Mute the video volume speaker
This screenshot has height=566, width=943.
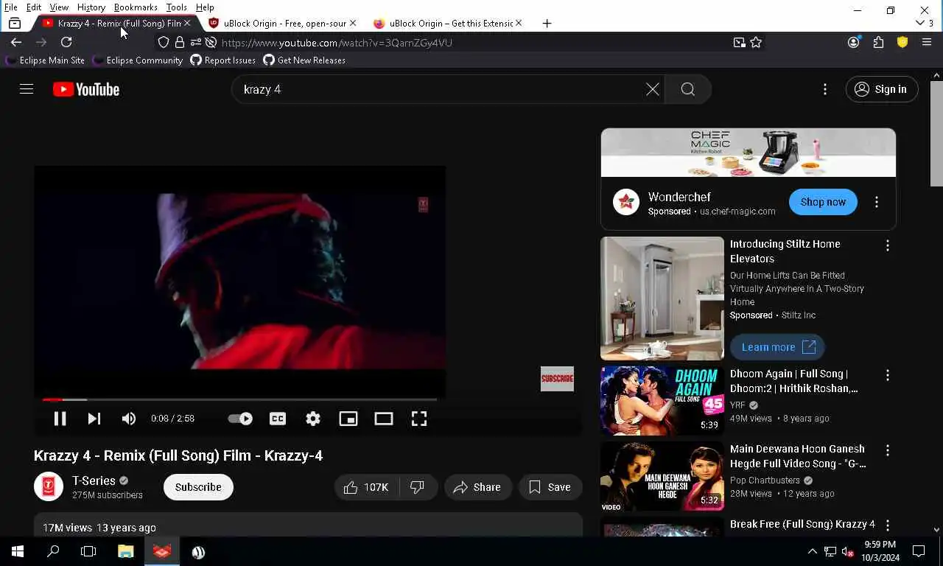(x=128, y=419)
